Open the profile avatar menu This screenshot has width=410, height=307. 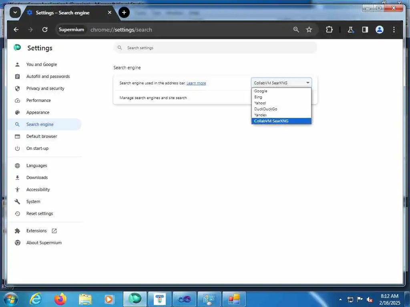tap(380, 30)
